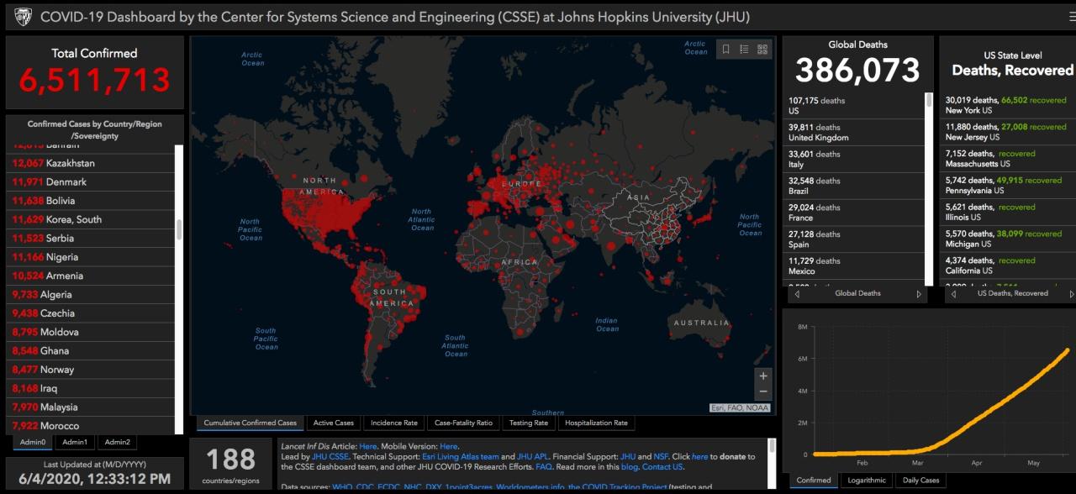Show the map legend list
1076x494 pixels.
(744, 50)
